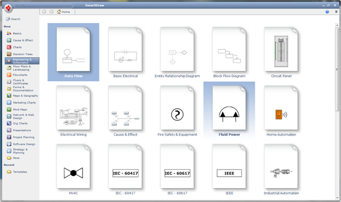Open the Org Charts category
341x202 pixels.
(17, 123)
